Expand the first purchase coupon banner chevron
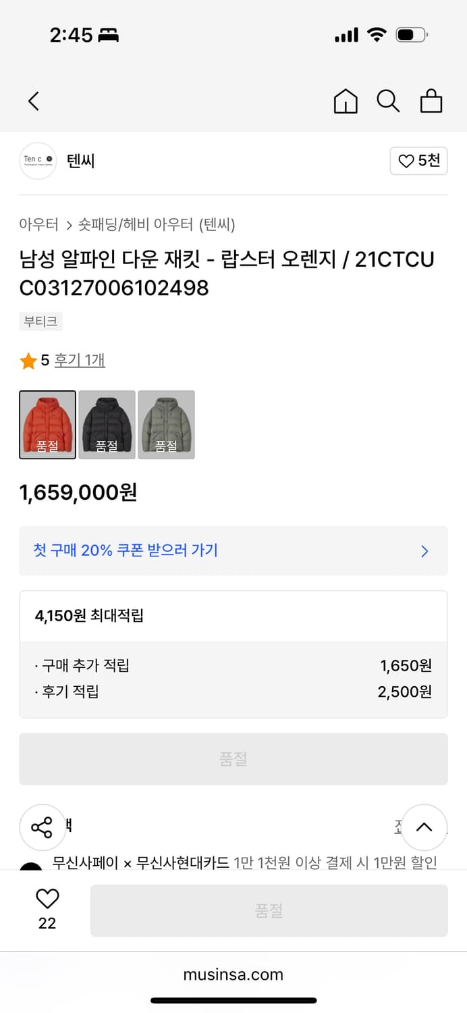 click(424, 551)
